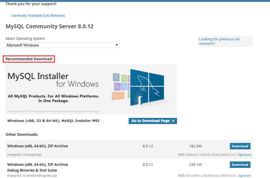
Task: Click the file name (mysql-8.0.12-winx64-debug-test.zip)
Action: [x=32, y=175]
